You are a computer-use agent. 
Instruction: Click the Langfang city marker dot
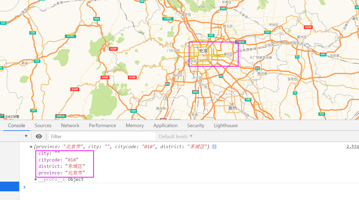click(232, 104)
